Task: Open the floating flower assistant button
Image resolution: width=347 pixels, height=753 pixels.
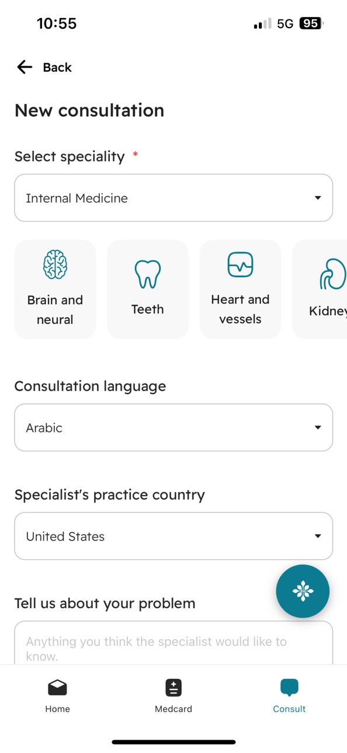Action: 303,591
